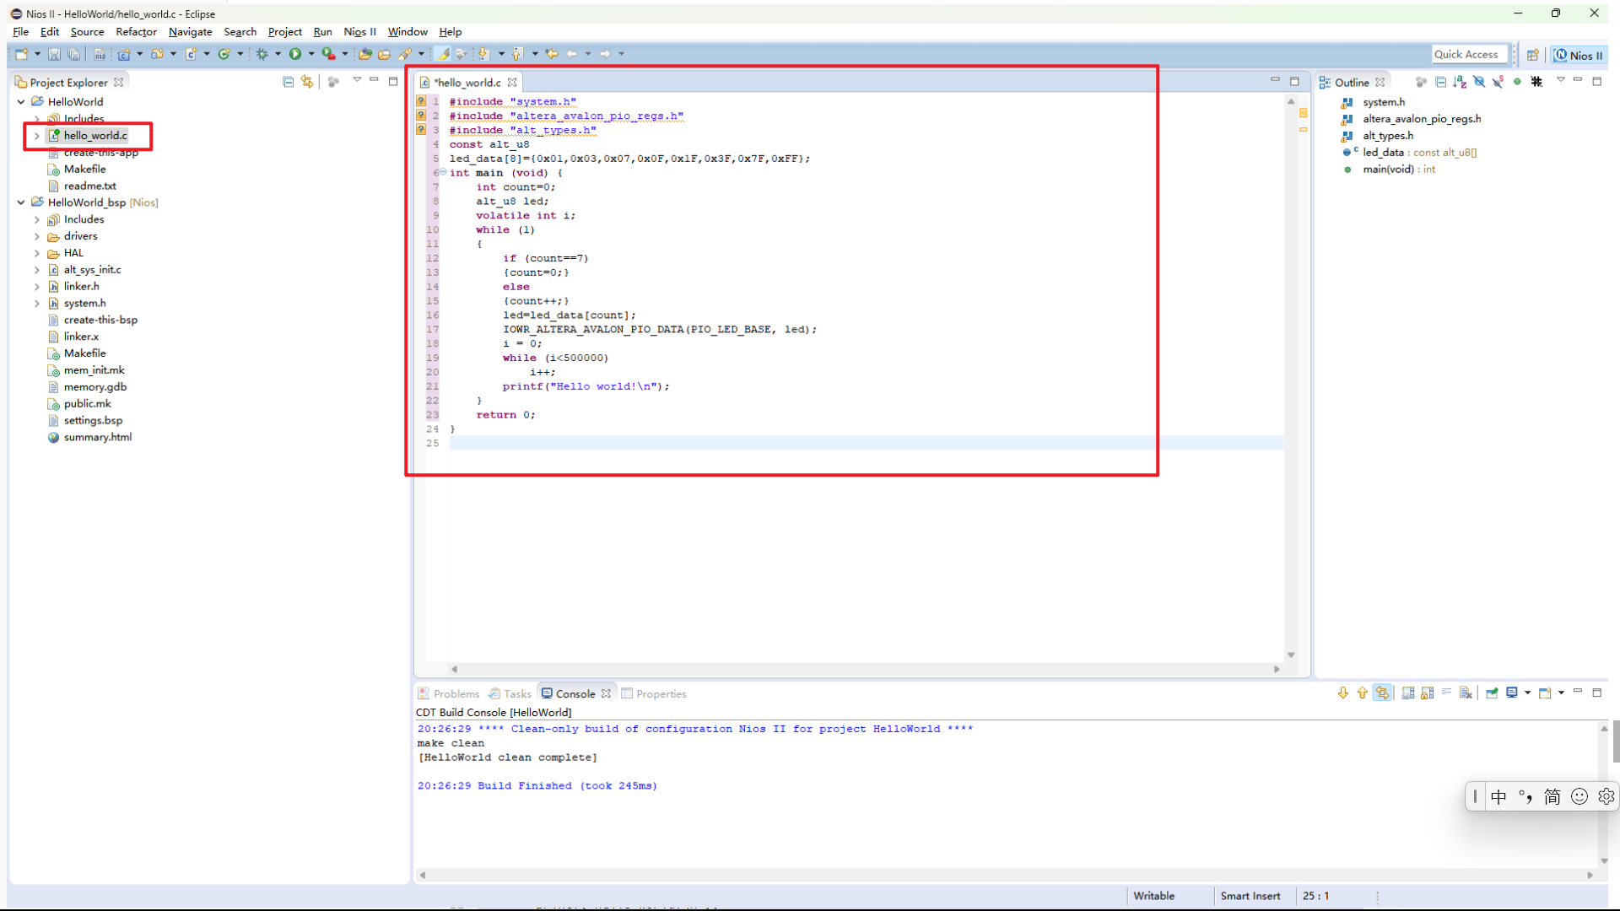Click the Pin Console icon

(1492, 693)
